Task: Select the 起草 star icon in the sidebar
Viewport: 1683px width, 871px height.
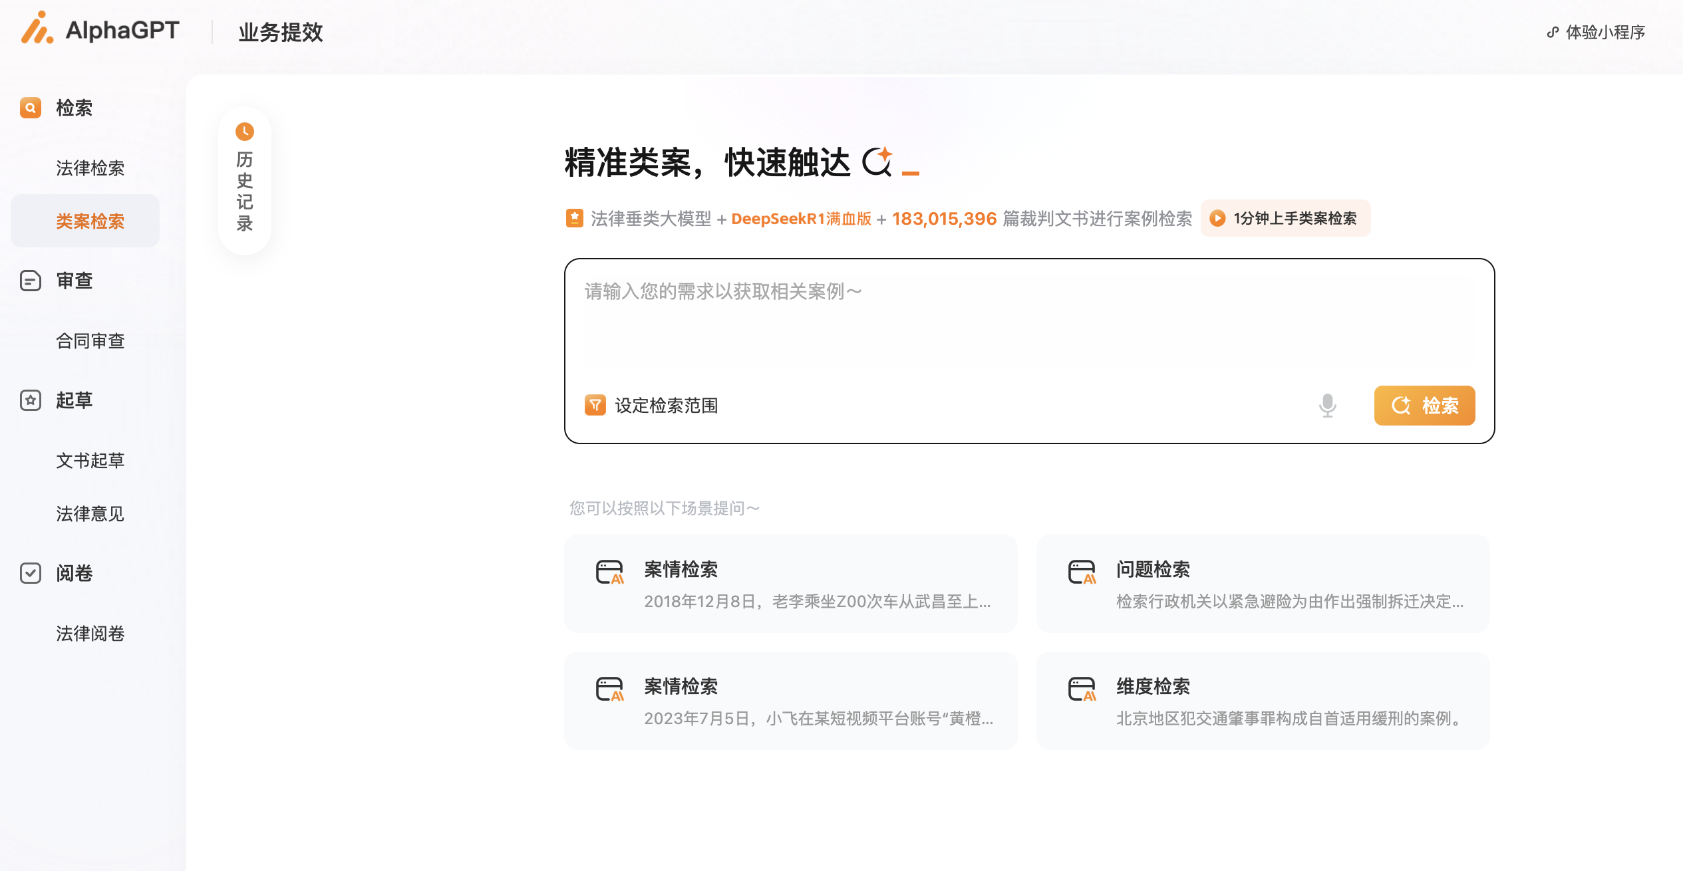Action: (x=31, y=400)
